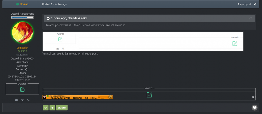This screenshot has width=262, height=114.
Task: Open the signature options dropdown arrow
Action: 255,97
